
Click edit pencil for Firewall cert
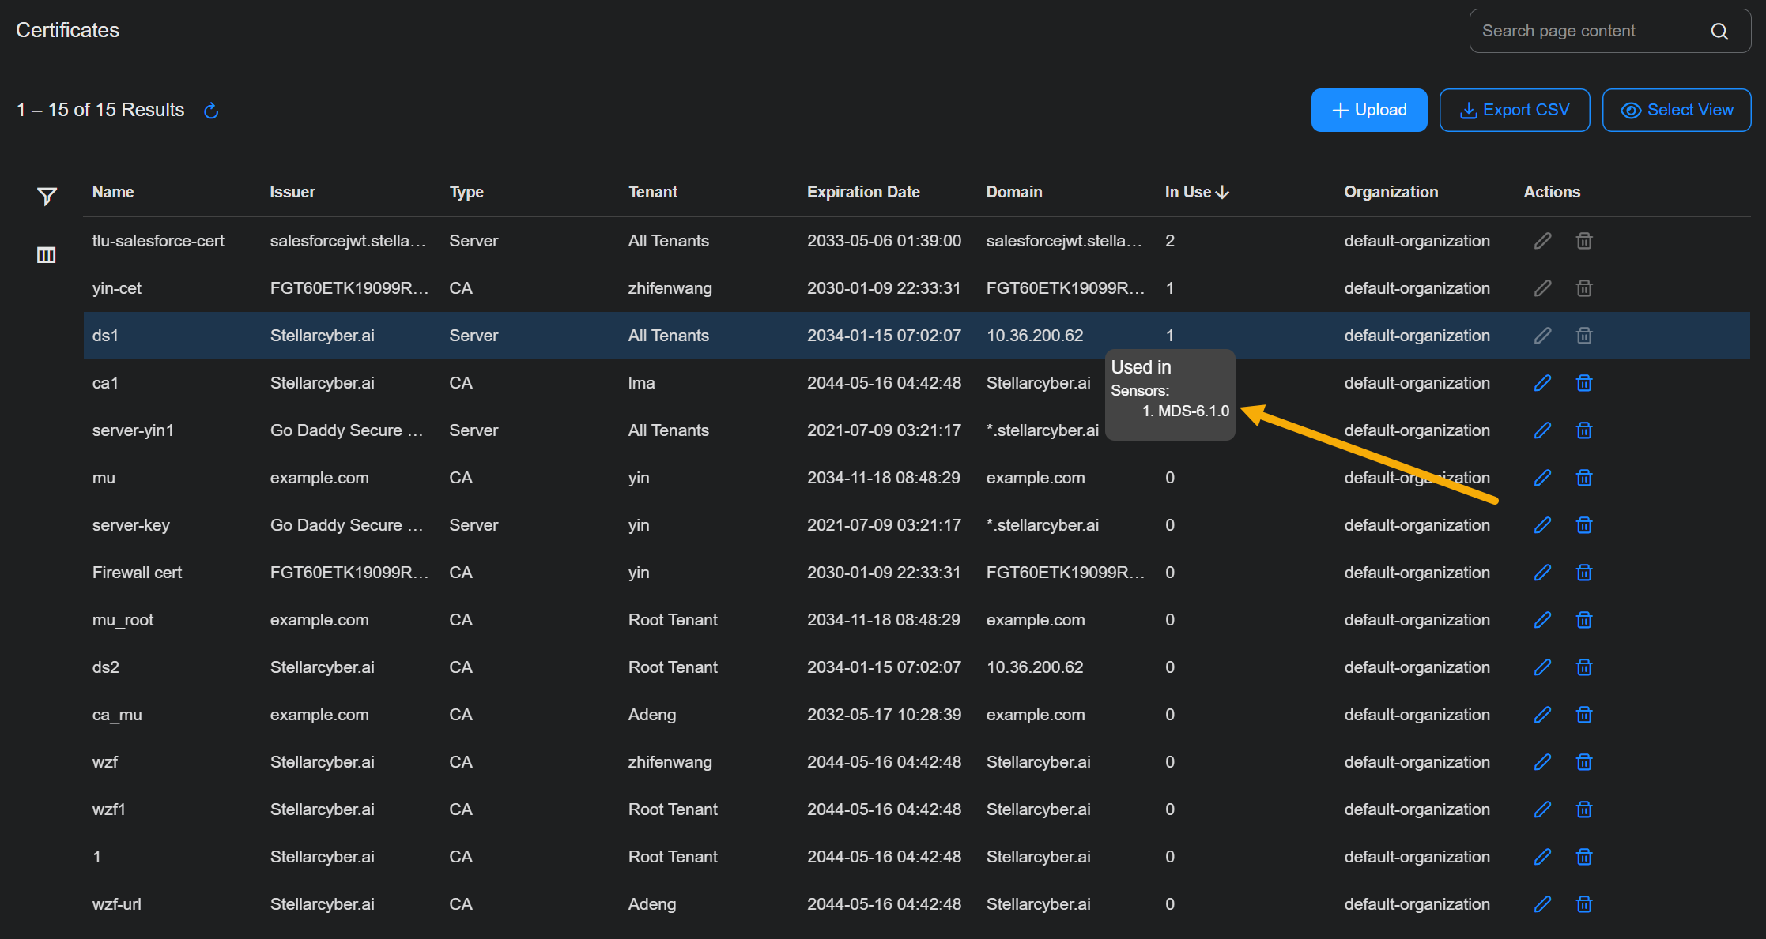coord(1542,573)
